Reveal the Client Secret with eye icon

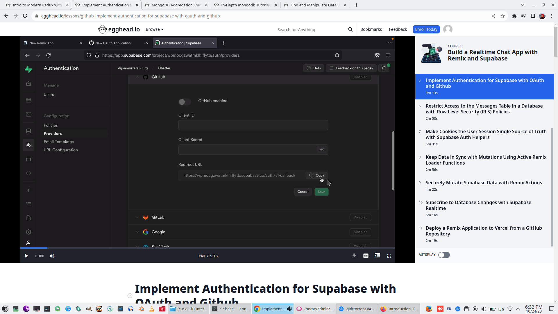(x=322, y=149)
